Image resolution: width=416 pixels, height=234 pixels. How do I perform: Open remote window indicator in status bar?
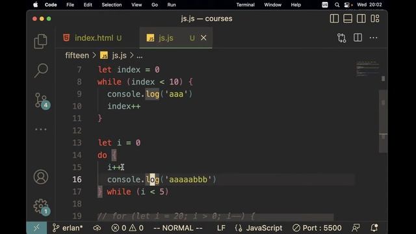pos(36,228)
